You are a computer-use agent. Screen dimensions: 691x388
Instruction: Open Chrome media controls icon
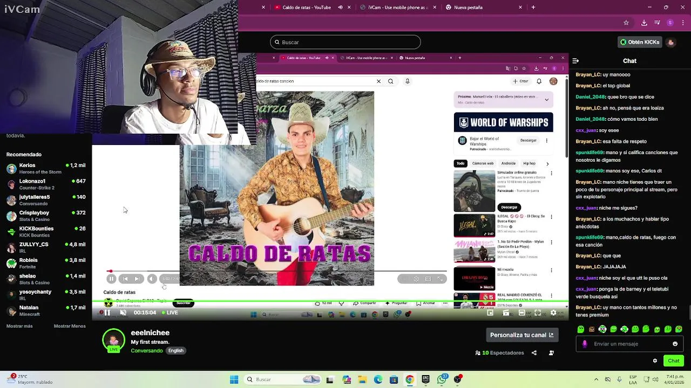657,23
